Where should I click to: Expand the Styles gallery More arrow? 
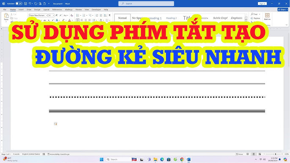pyautogui.click(x=246, y=21)
